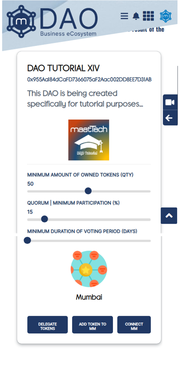Viewport: 180px width, 366px height.
Task: Click the Mumbai network icon
Action: [x=89, y=269]
